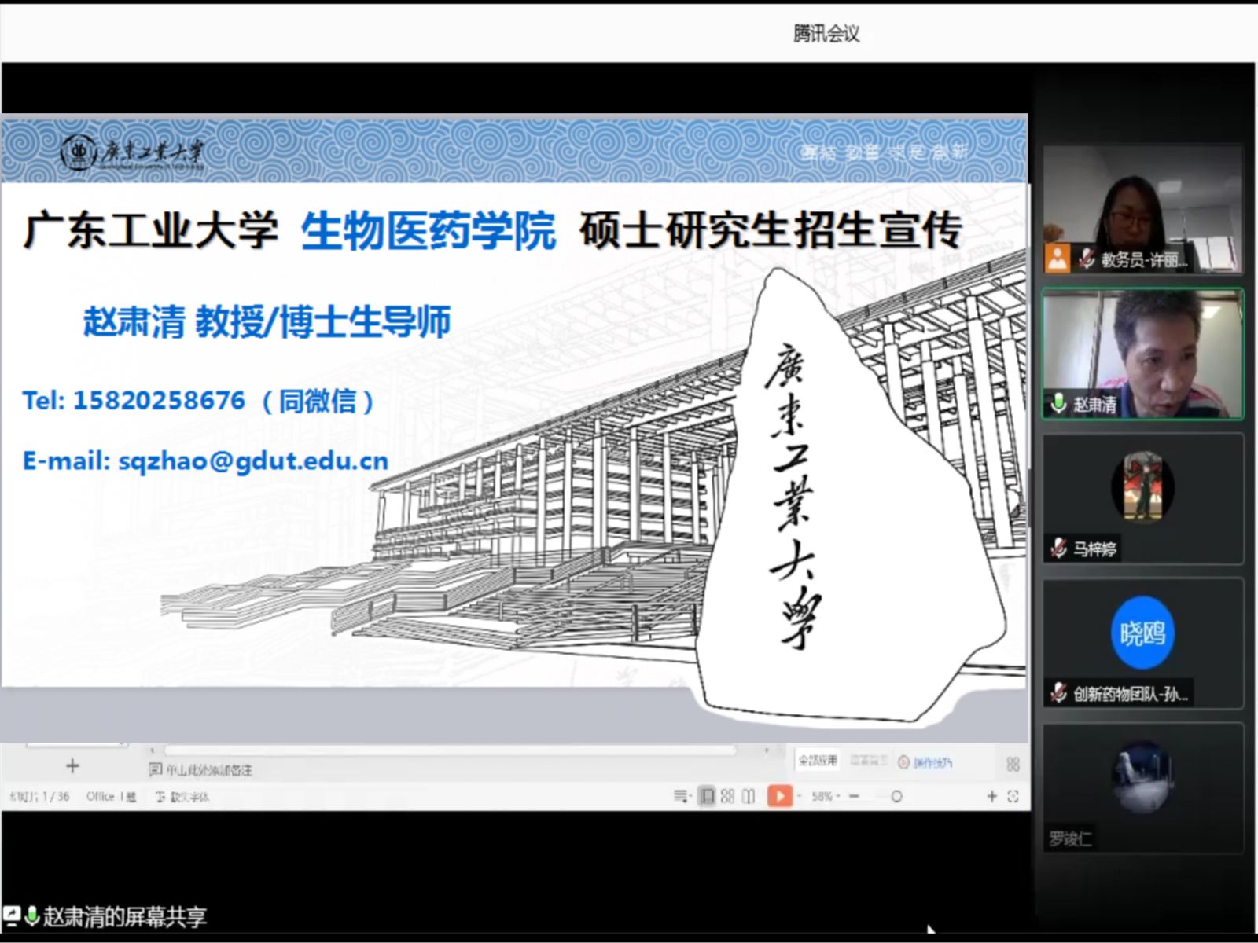Screen dimensions: 1258x943
Task: Click the 全部应用 button
Action: [818, 761]
